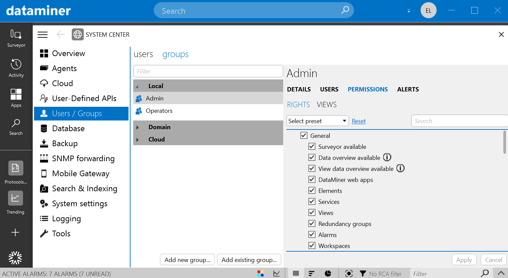Click Add new group button

pos(188,260)
